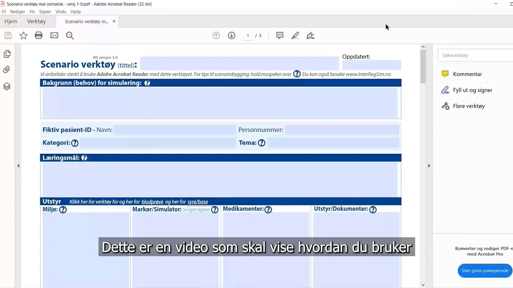This screenshot has height=288, width=513.
Task: Click the Søkeverktøy search field
Action: [475, 55]
